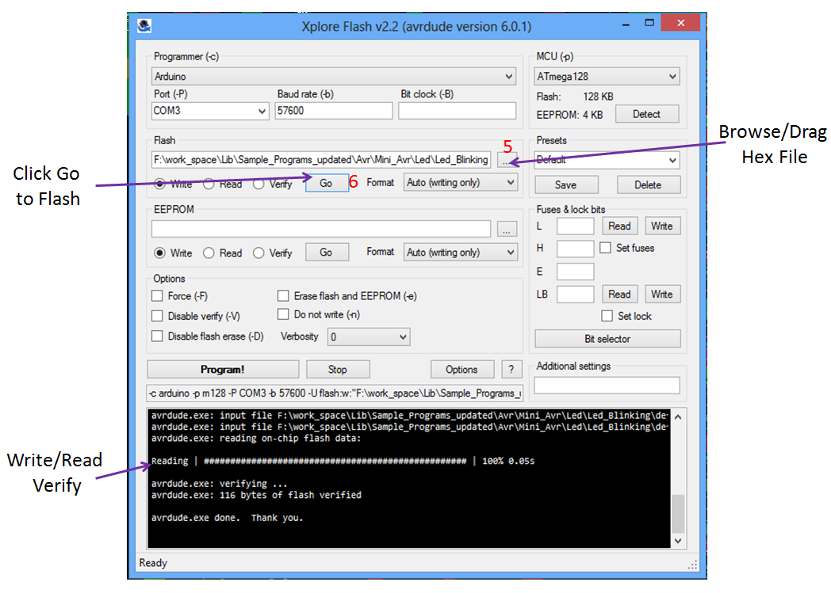Click the L fuse value field

point(576,226)
